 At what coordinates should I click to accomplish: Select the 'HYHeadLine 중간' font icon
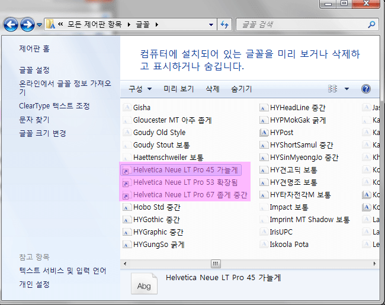click(x=264, y=107)
